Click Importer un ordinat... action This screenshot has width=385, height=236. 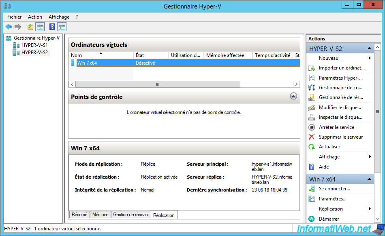(x=342, y=68)
